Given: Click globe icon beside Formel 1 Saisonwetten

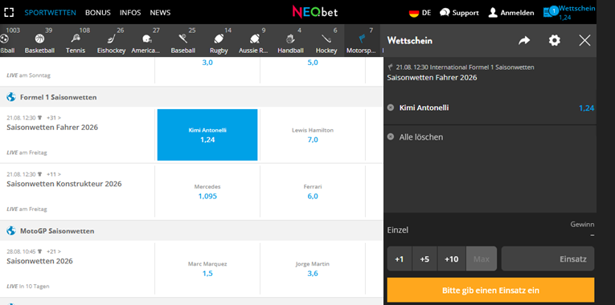Looking at the screenshot, I should pos(11,96).
